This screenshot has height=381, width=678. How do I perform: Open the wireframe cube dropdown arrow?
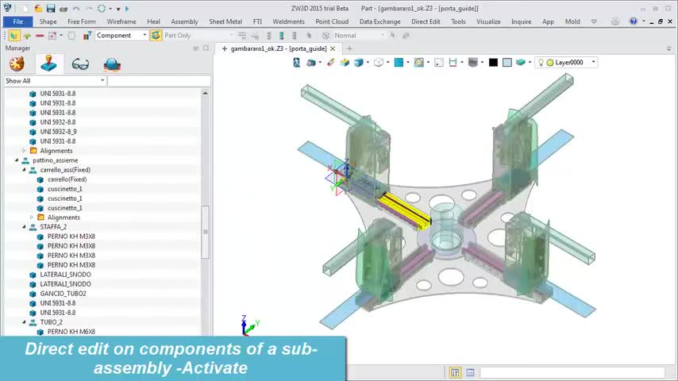[x=388, y=63]
